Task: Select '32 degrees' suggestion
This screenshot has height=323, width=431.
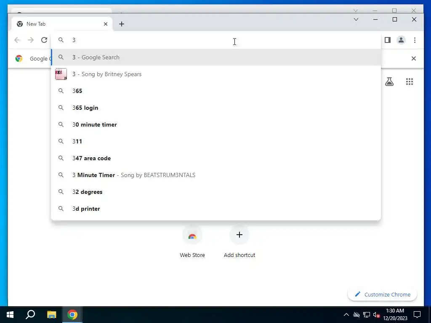Action: tap(216, 192)
